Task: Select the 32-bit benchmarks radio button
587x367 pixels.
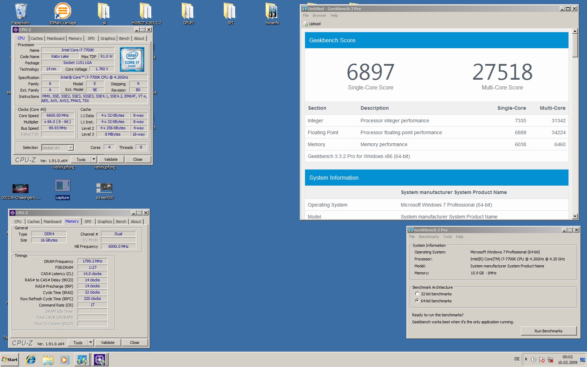Action: click(417, 294)
